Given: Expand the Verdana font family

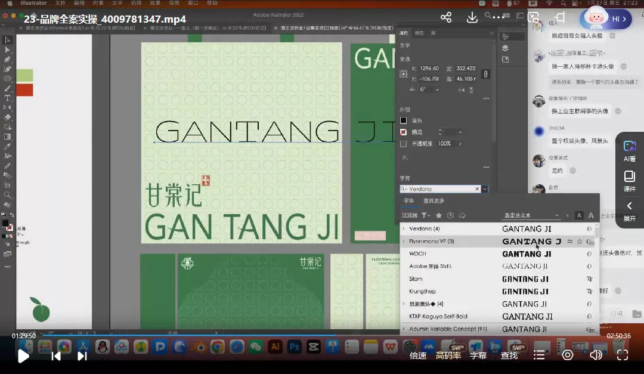Looking at the screenshot, I should click(404, 229).
